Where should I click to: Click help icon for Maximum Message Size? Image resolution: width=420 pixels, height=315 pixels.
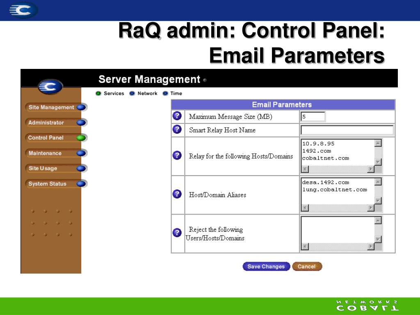177,116
